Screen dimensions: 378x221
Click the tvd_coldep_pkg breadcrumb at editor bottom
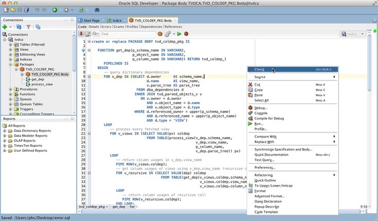[x=92, y=207]
